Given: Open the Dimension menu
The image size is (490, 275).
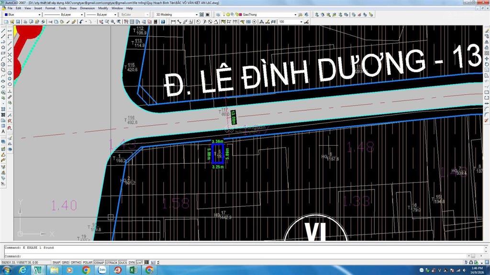Looking at the screenshot, I should click(87, 8).
